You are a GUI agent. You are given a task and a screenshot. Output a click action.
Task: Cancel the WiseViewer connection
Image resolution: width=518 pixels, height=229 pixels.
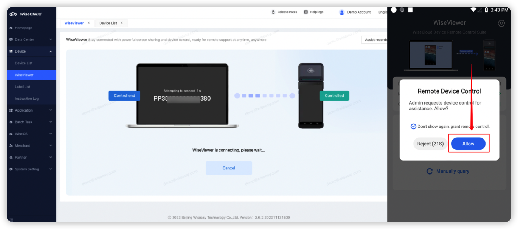[x=229, y=168]
